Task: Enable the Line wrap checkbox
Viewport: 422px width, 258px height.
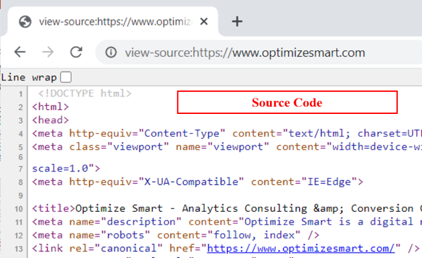Action: coord(66,77)
